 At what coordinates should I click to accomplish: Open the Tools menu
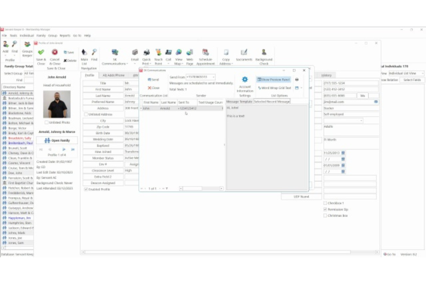pos(13,36)
